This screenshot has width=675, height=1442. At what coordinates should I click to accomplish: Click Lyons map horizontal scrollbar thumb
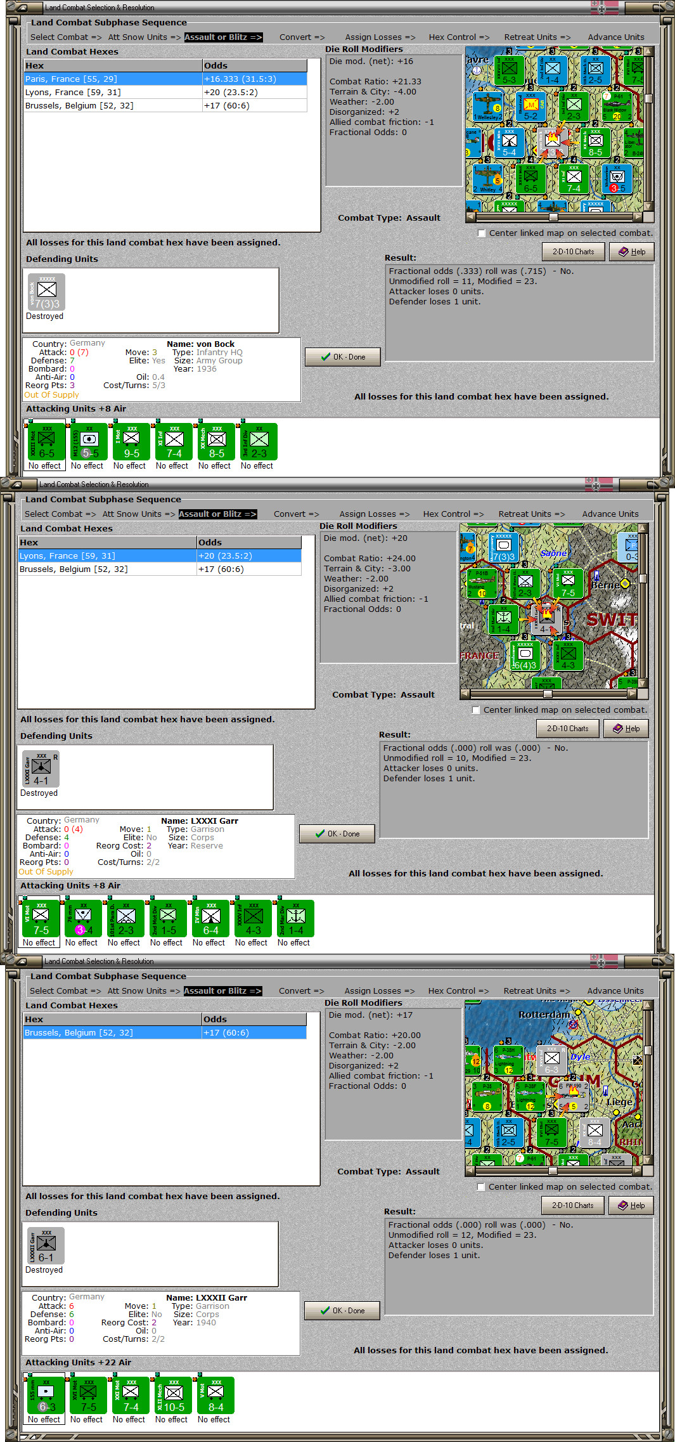click(x=548, y=694)
